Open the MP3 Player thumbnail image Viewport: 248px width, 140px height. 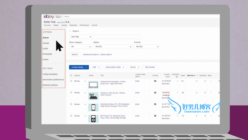coord(93,119)
